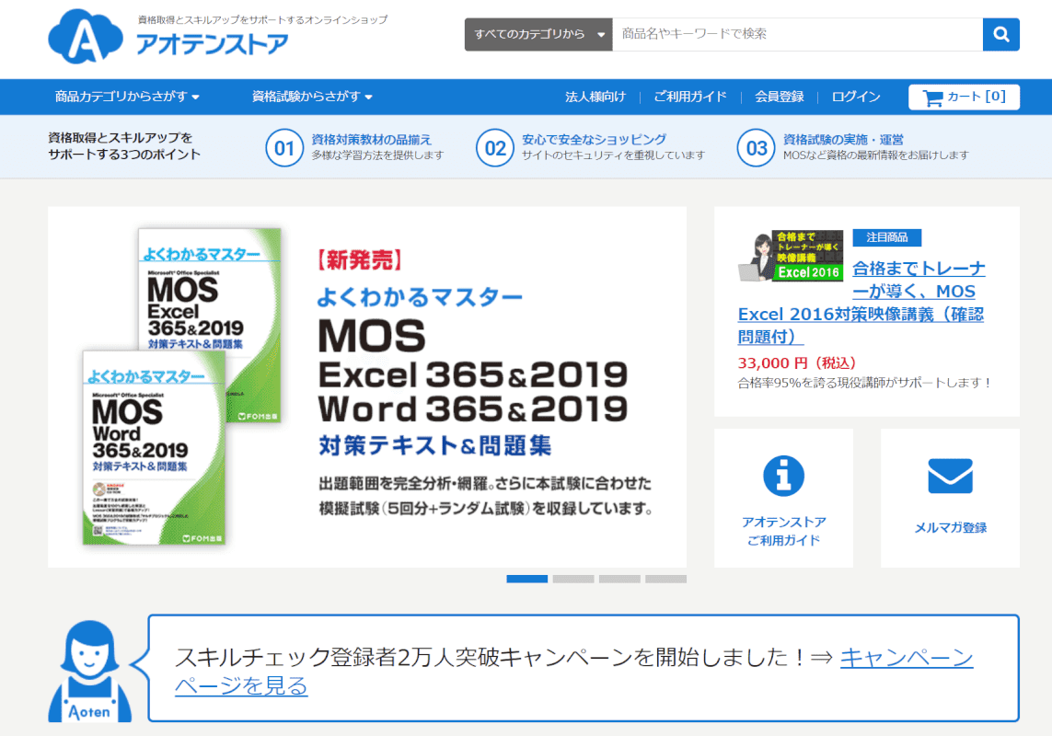Open 法人様向け page
1052x736 pixels.
coord(595,97)
